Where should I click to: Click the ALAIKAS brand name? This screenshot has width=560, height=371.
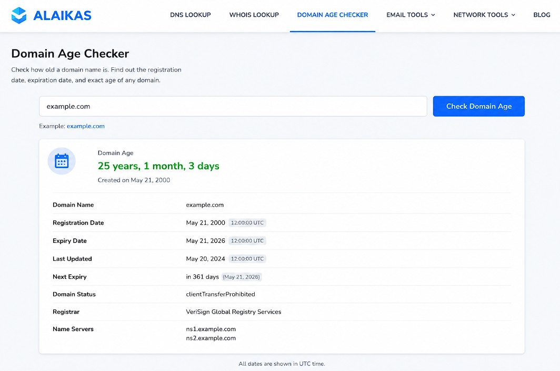pos(62,15)
